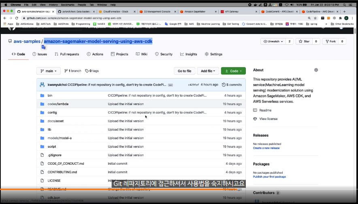Go to the Actions tab
358x204 pixels.
pos(95,54)
